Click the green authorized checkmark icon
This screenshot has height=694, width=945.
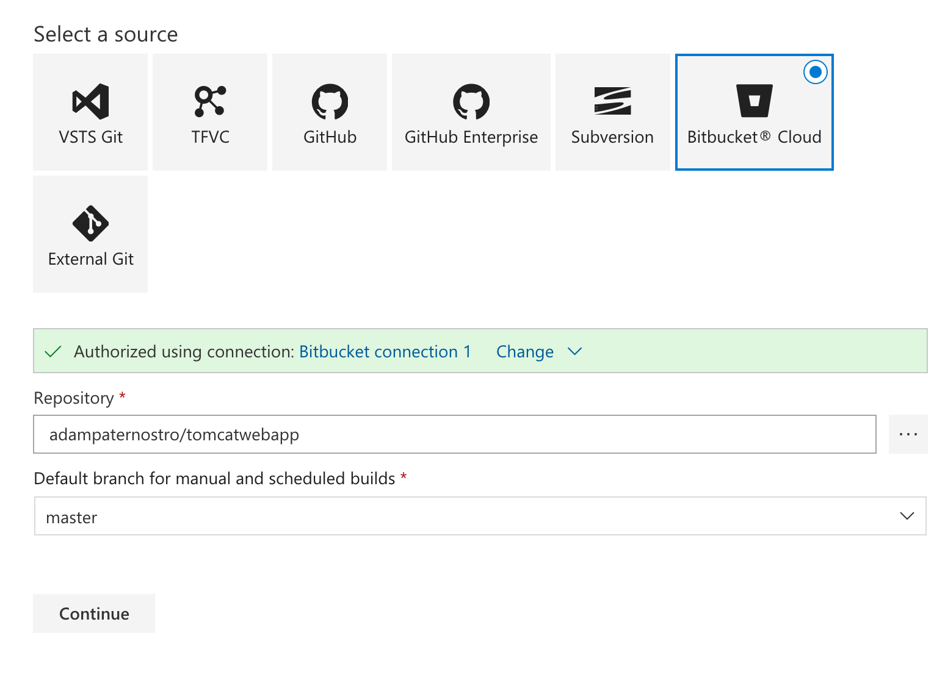click(x=53, y=352)
